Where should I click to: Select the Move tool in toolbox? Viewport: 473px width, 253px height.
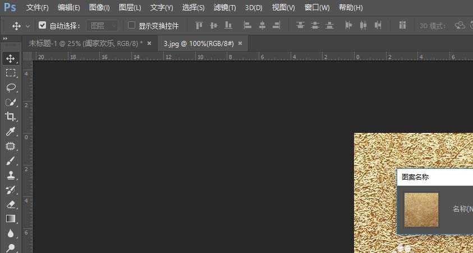[x=11, y=58]
